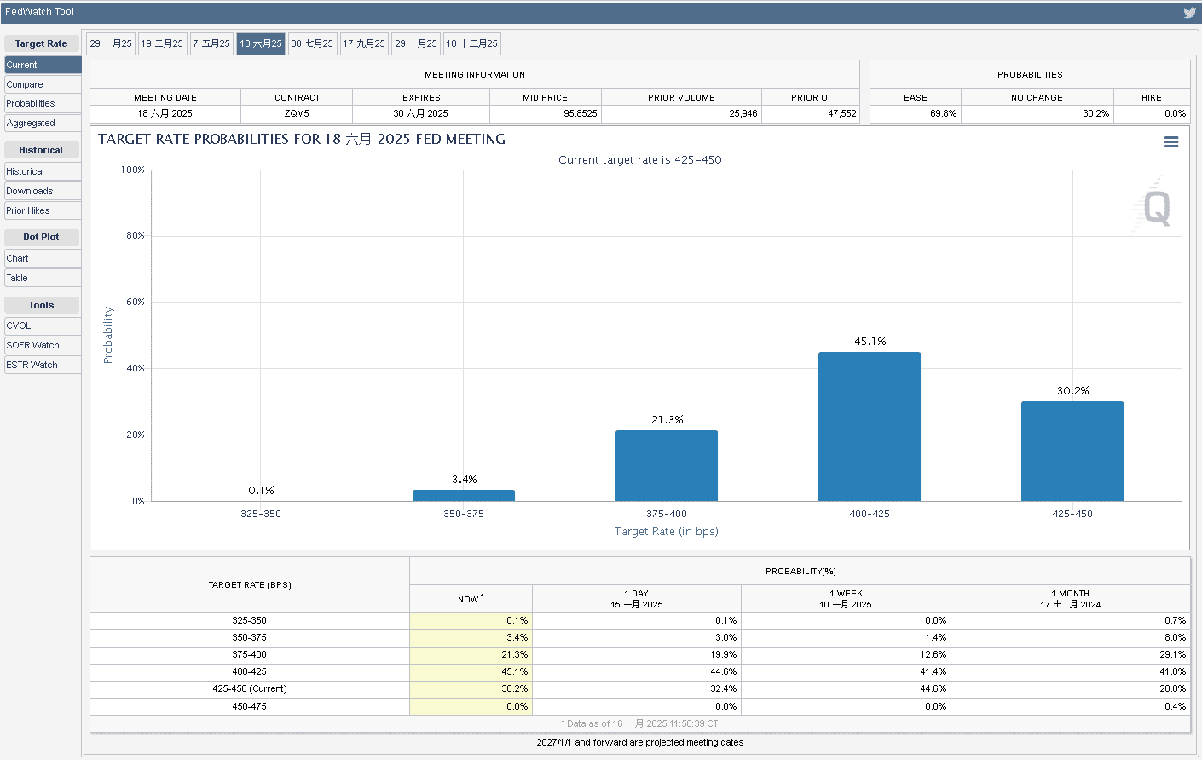Viewport: 1202px width, 760px height.
Task: Select the 29 一月25 meeting tab
Action: click(111, 43)
